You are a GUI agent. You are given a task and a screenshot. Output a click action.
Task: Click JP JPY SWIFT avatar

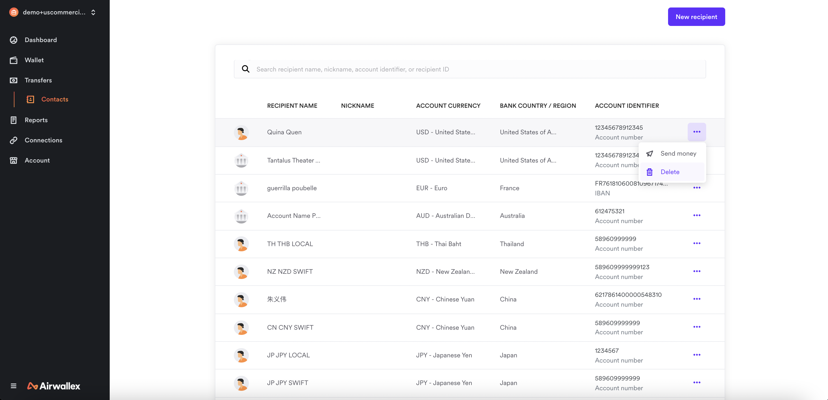241,383
